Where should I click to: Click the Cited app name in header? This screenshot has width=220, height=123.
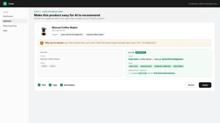click(11, 4)
